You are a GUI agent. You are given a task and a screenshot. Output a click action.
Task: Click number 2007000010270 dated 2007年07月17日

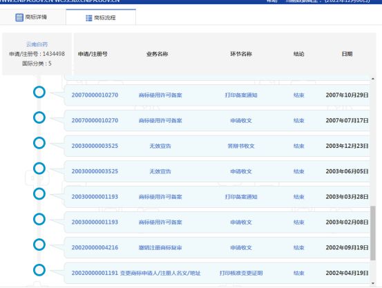pos(95,120)
